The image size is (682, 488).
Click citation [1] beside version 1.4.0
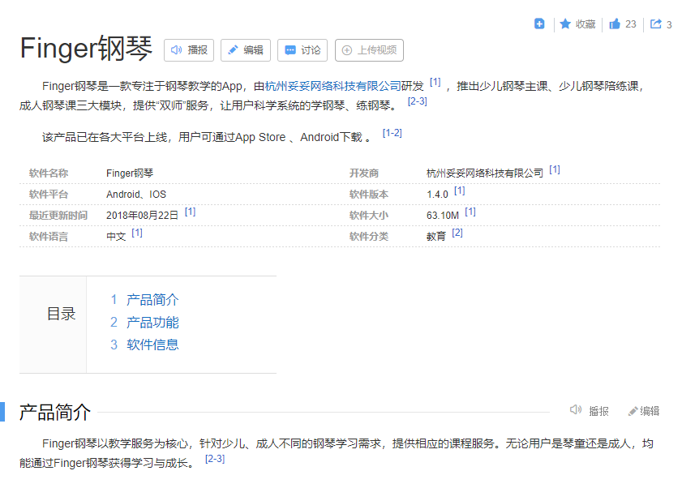point(459,190)
